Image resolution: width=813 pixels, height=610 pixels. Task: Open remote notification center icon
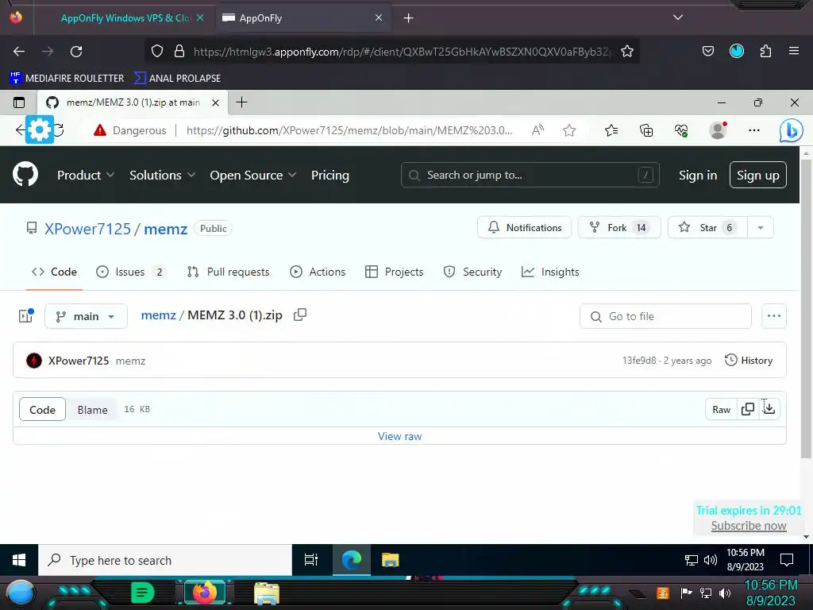787,560
